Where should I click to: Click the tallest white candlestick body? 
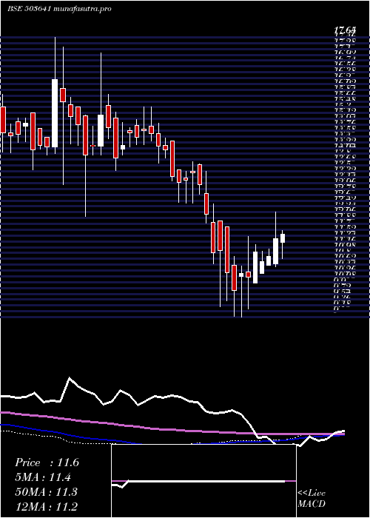pos(55,113)
